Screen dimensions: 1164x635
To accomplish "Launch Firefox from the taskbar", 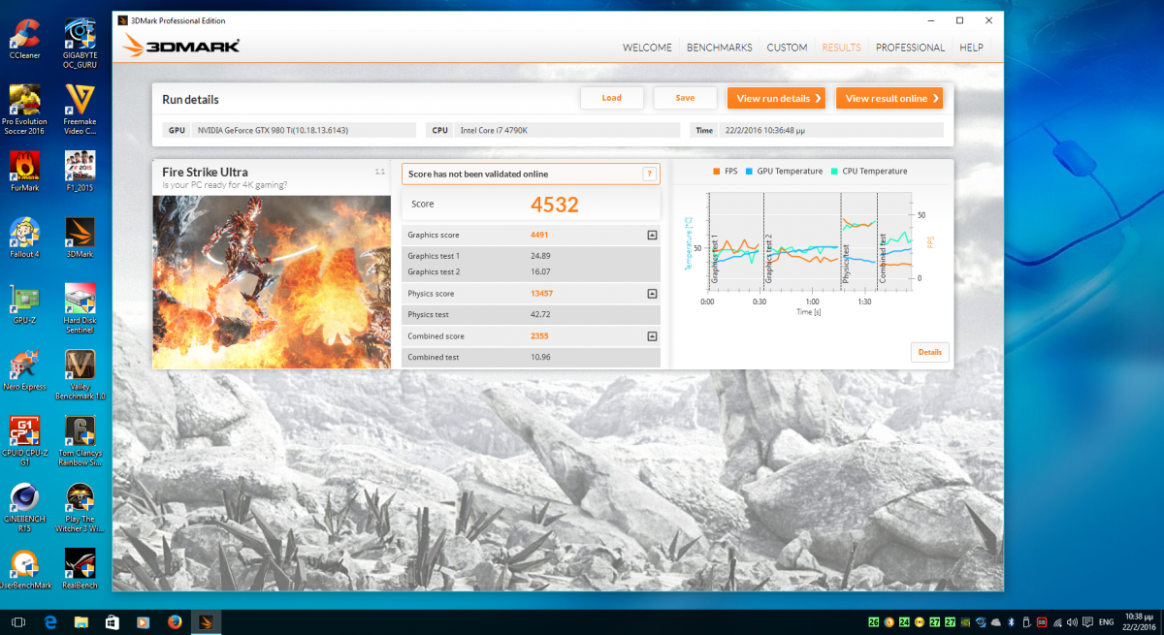I will 175,621.
